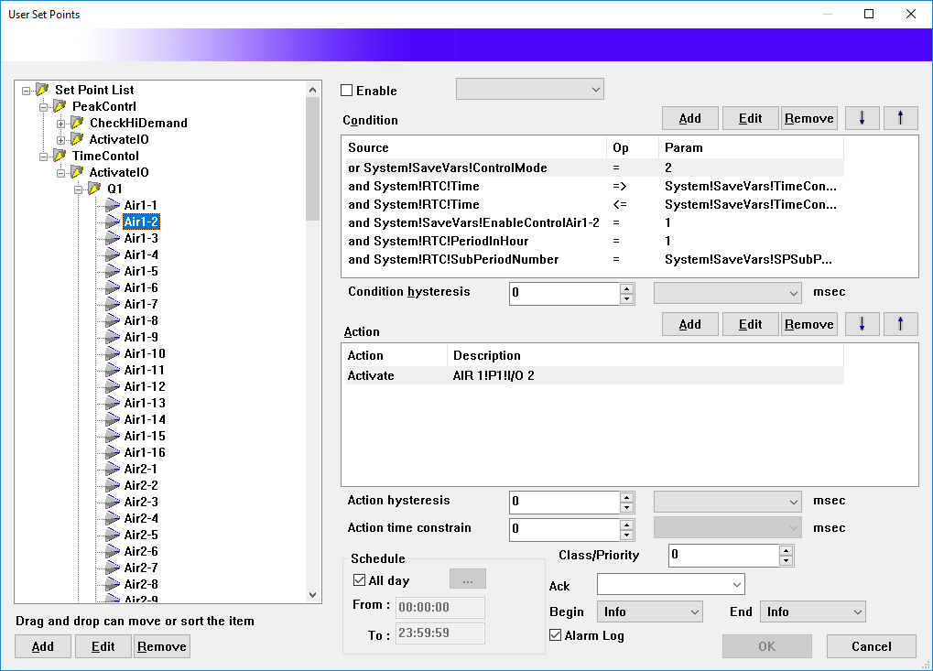
Task: Click Add button in Condition section
Action: (x=689, y=118)
